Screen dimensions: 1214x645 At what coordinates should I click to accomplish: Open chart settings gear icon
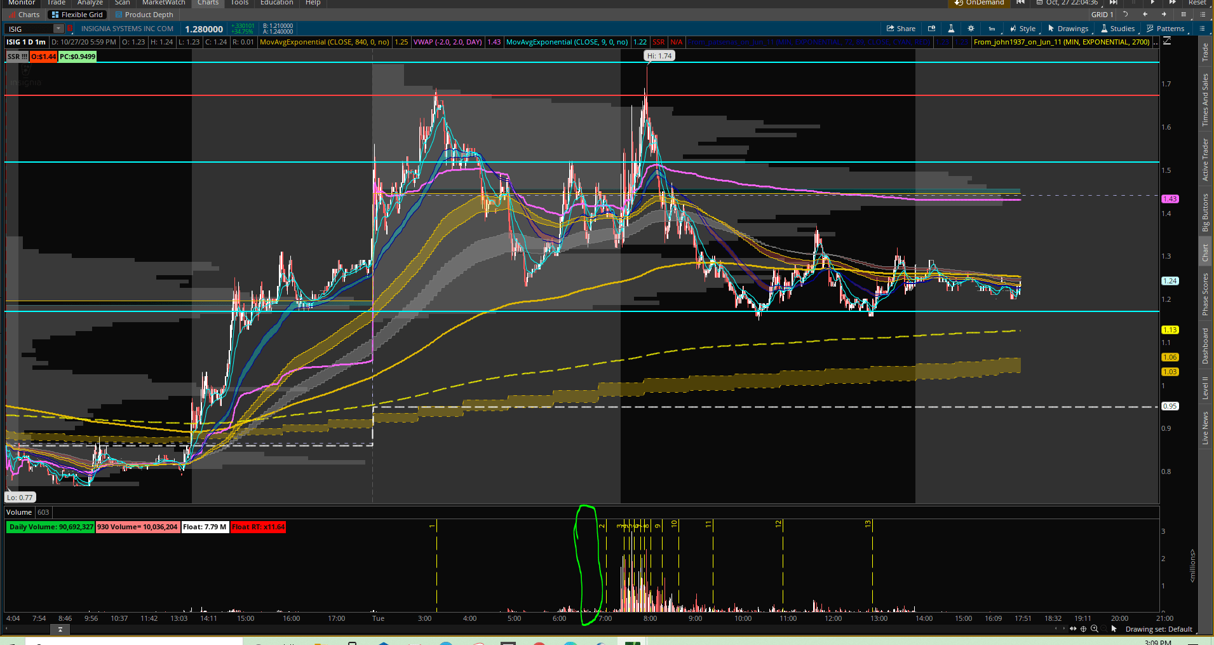click(x=971, y=29)
